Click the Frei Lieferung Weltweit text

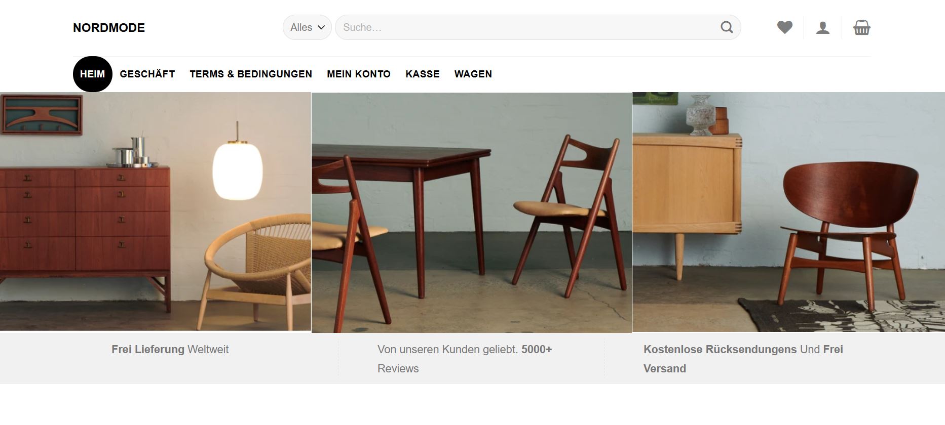[x=170, y=349]
